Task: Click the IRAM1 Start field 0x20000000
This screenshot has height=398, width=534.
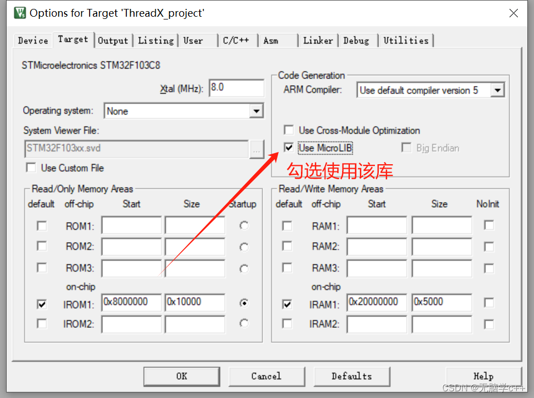Action: [x=377, y=303]
